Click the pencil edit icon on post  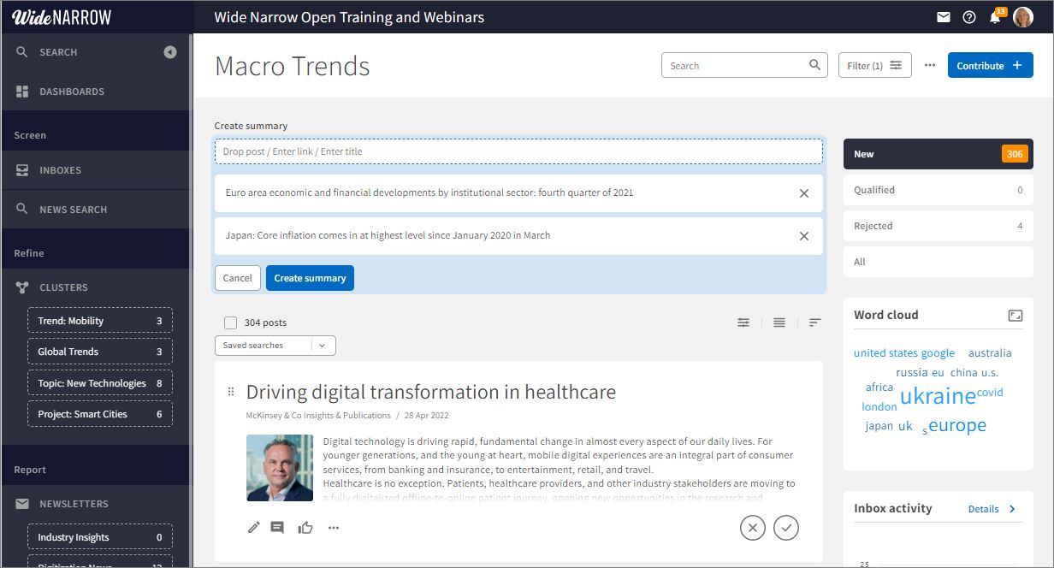pyautogui.click(x=253, y=528)
